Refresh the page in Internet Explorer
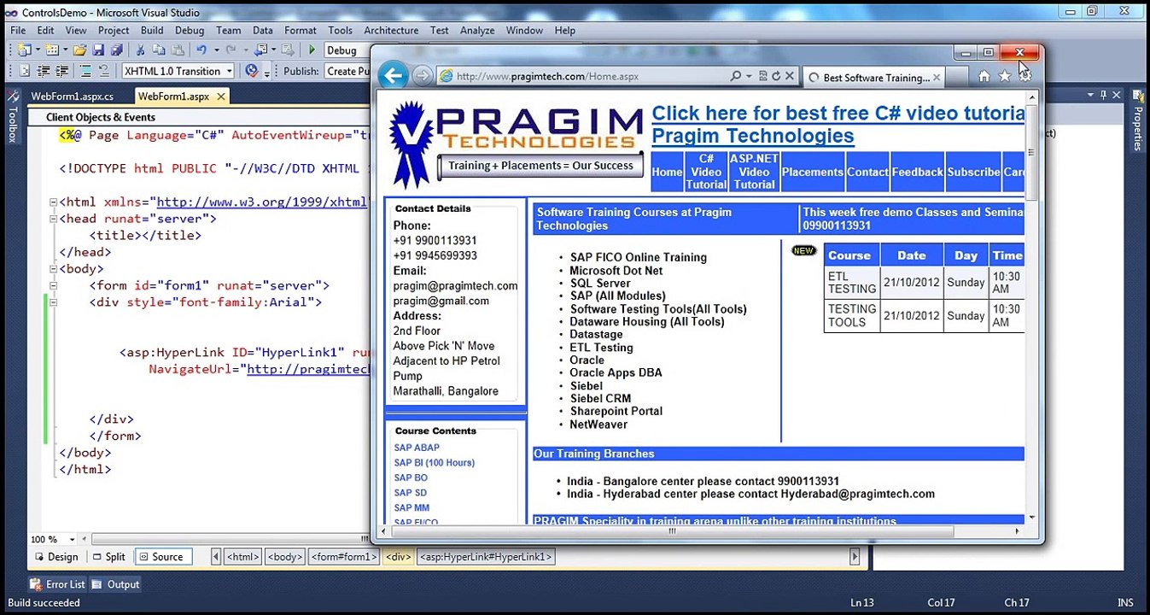Screen dimensions: 1150x615 (775, 76)
